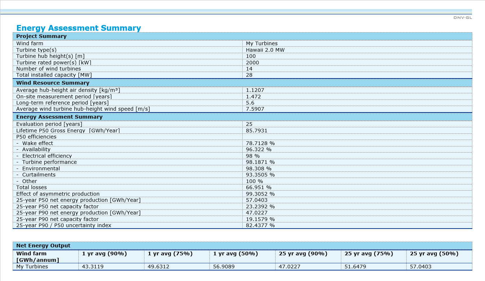Select the 1 yr avg (75%) column header

(x=170, y=254)
